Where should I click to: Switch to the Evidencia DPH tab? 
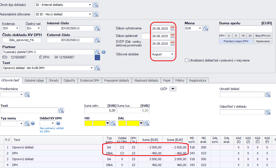[90, 81]
